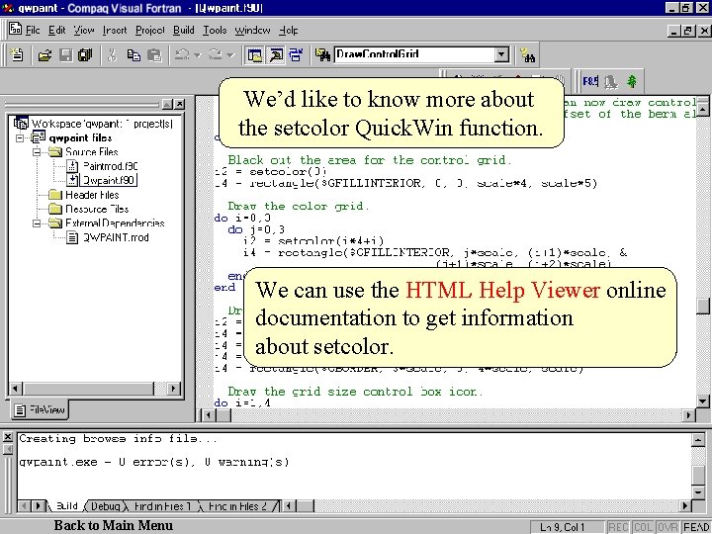Click the Cut scissors icon
The image size is (712, 534).
[112, 55]
